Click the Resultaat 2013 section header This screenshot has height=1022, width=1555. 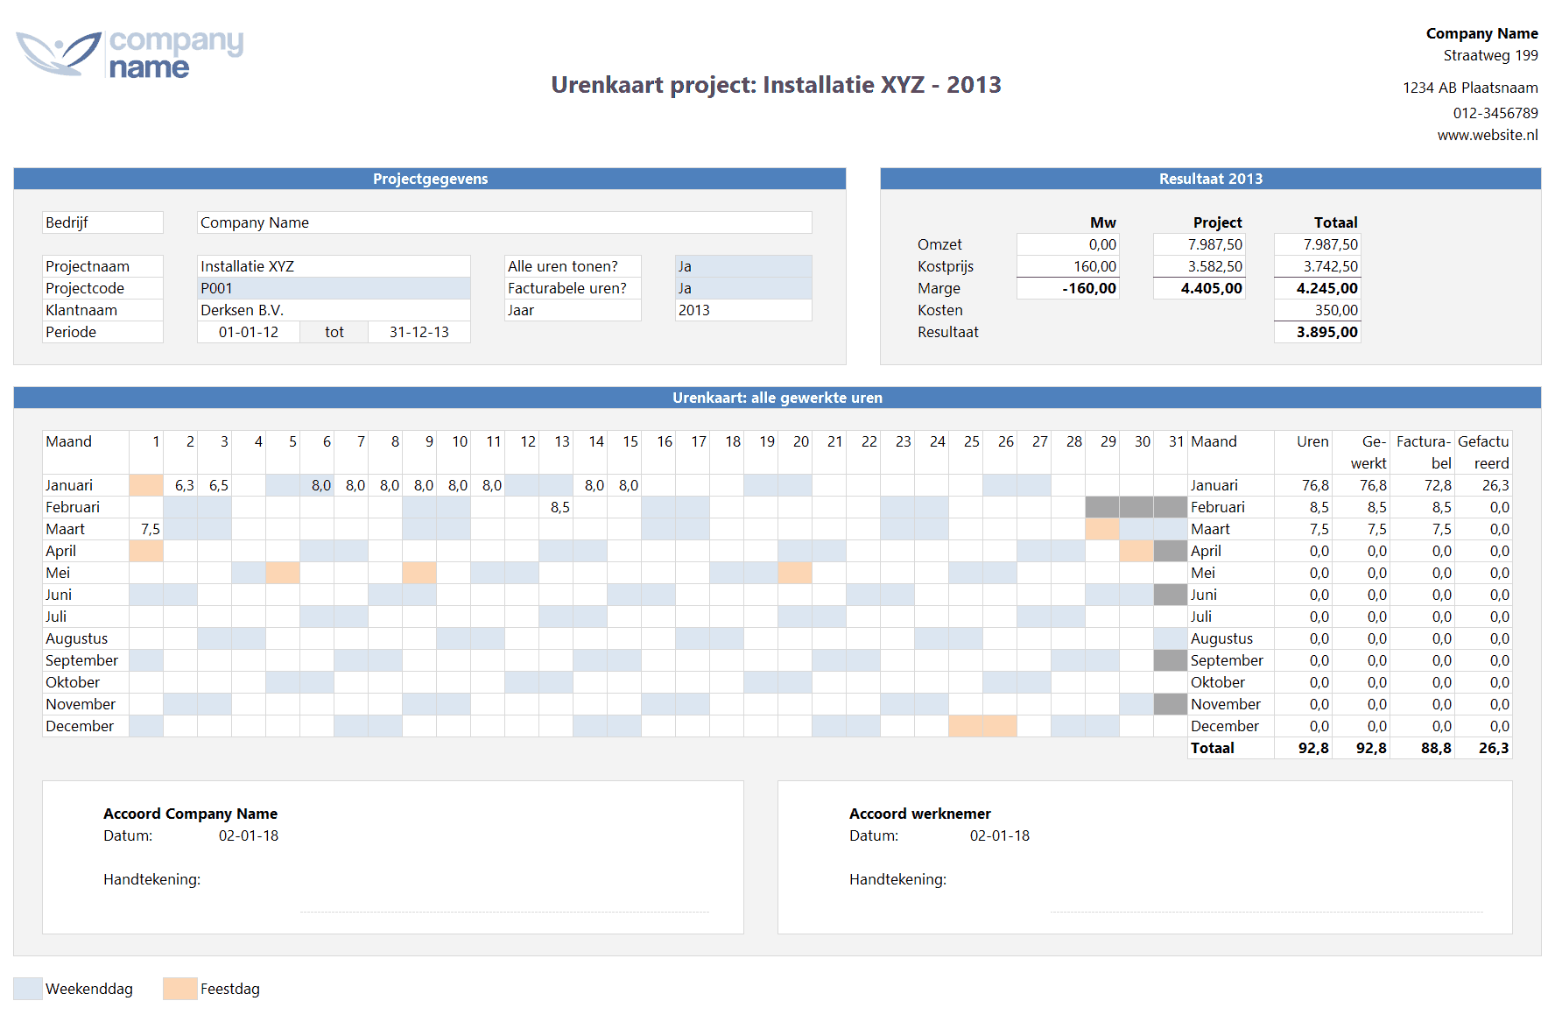[x=1210, y=179]
